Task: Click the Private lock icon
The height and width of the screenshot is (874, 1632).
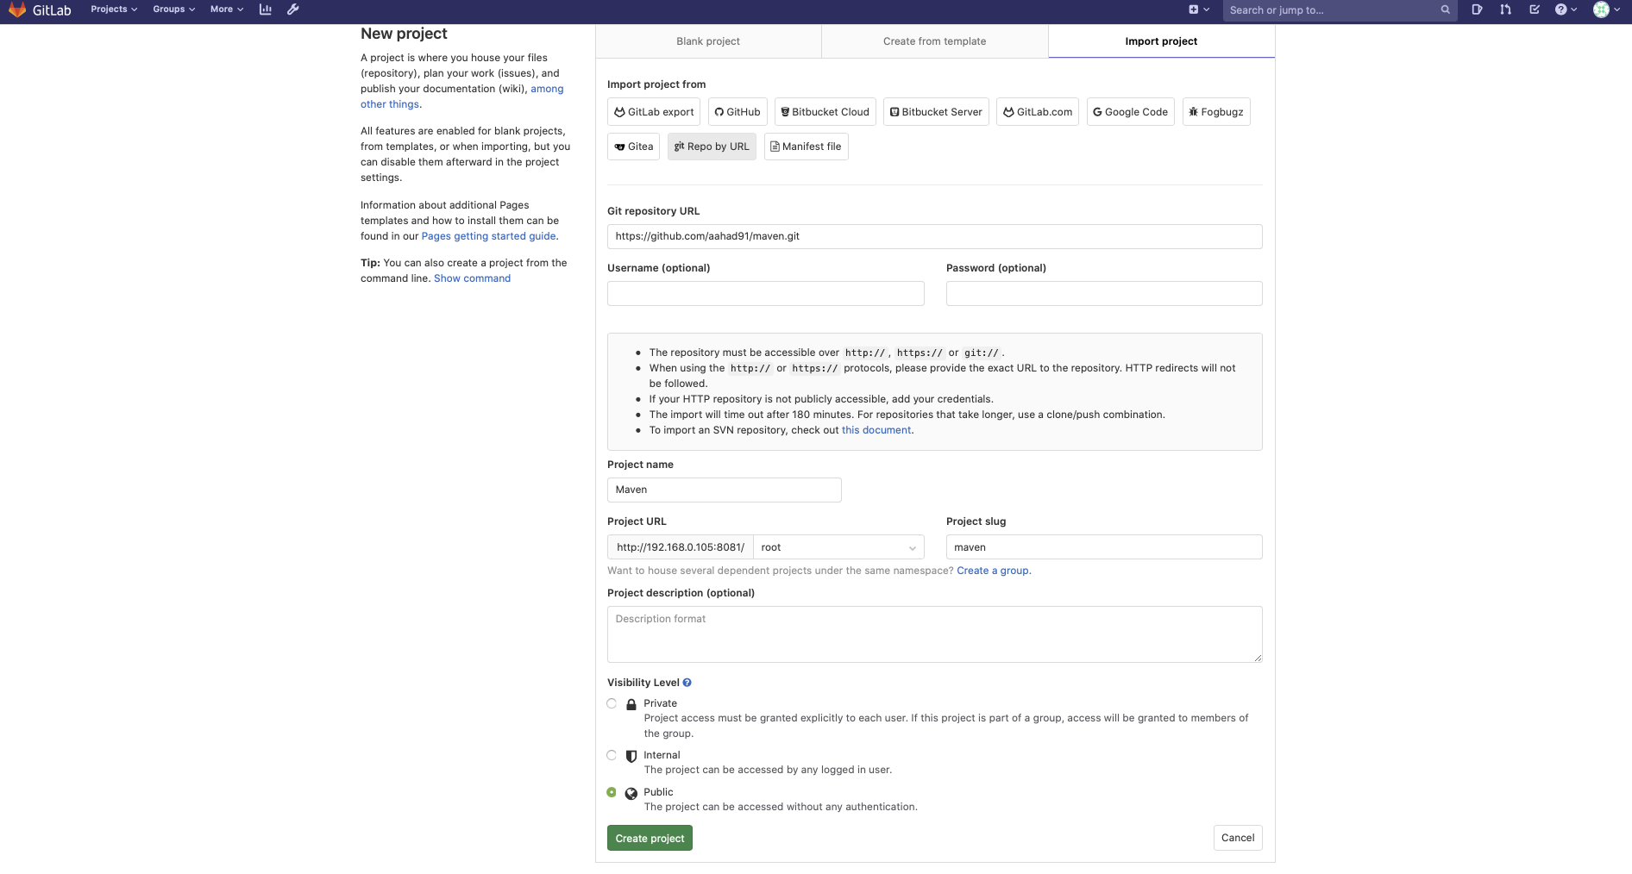Action: [x=631, y=704]
